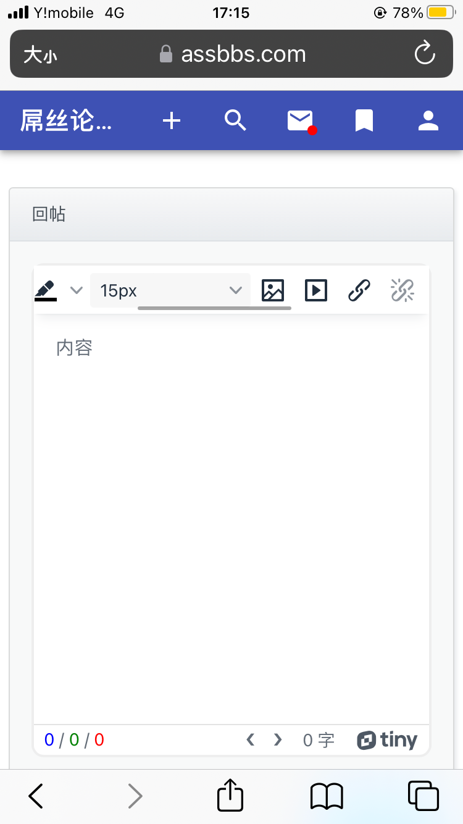Click the remove link icon
The width and height of the screenshot is (463, 824).
tap(403, 290)
